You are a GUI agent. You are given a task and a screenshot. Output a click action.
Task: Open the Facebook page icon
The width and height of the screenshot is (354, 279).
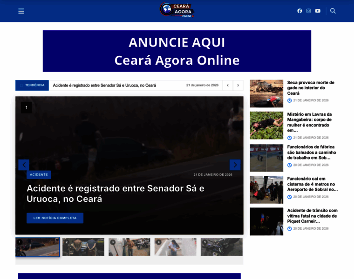click(x=300, y=11)
